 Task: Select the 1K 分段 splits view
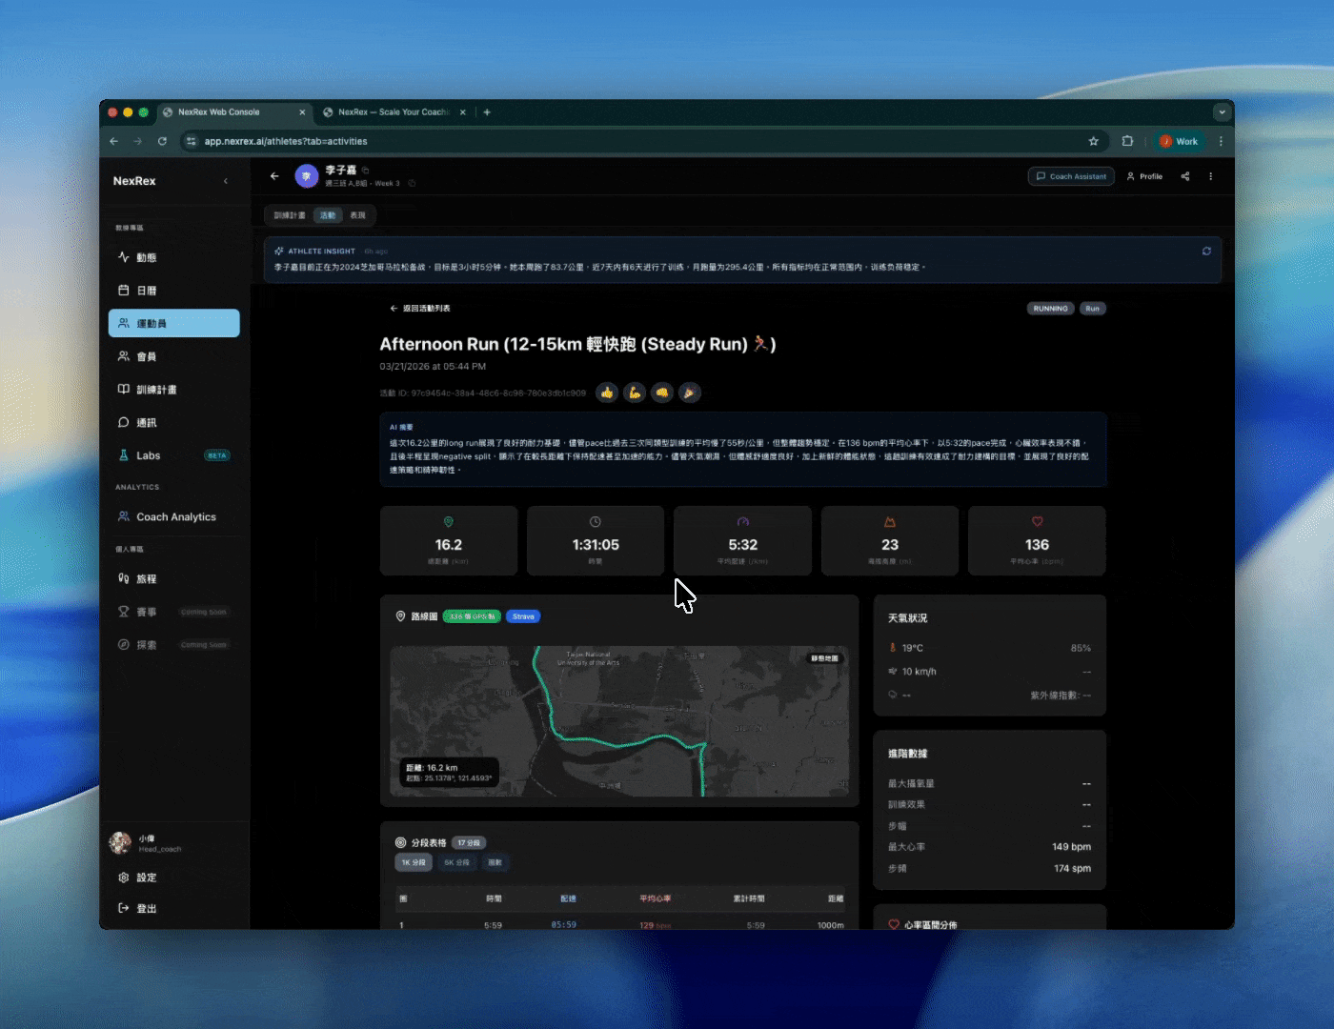pyautogui.click(x=414, y=862)
